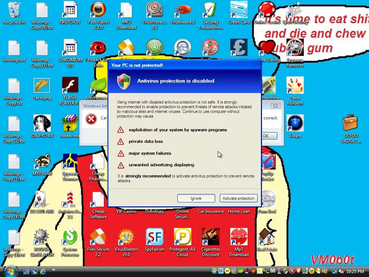The width and height of the screenshot is (369, 277).
Task: Select the Cigarettes Discount icon
Action: click(210, 243)
